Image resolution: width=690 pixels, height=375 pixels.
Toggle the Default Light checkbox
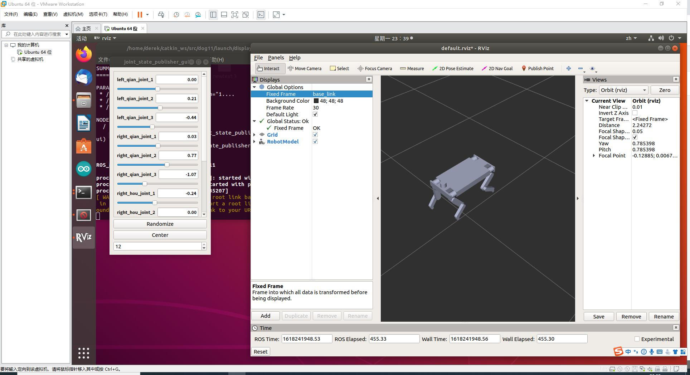(315, 115)
